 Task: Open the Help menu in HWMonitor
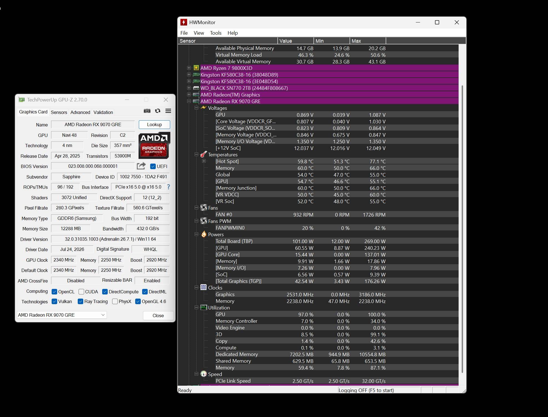[x=233, y=33]
